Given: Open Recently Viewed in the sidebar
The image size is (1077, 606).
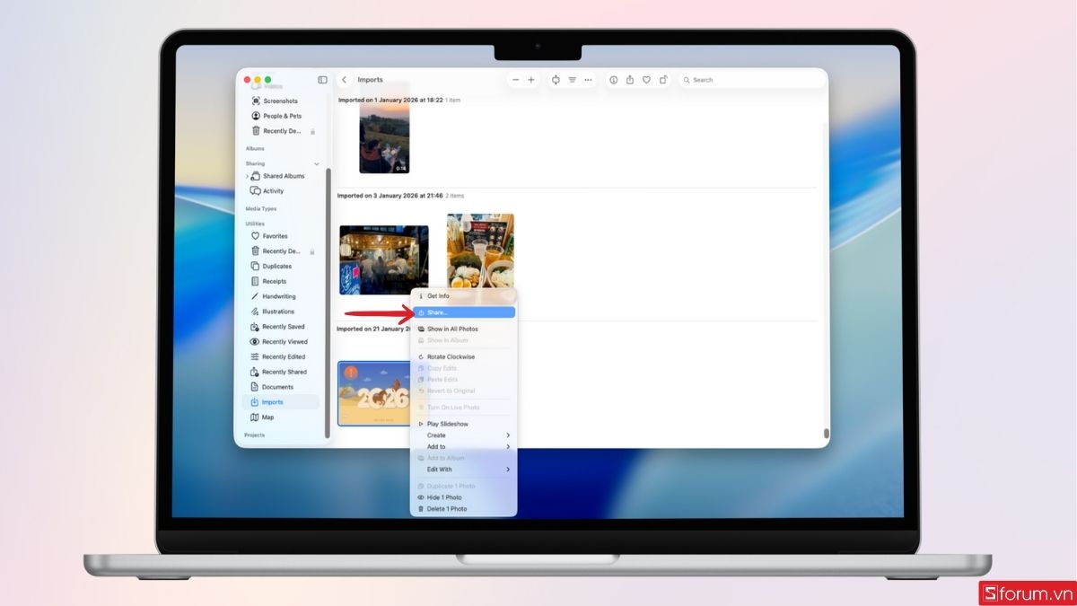Looking at the screenshot, I should pyautogui.click(x=281, y=342).
